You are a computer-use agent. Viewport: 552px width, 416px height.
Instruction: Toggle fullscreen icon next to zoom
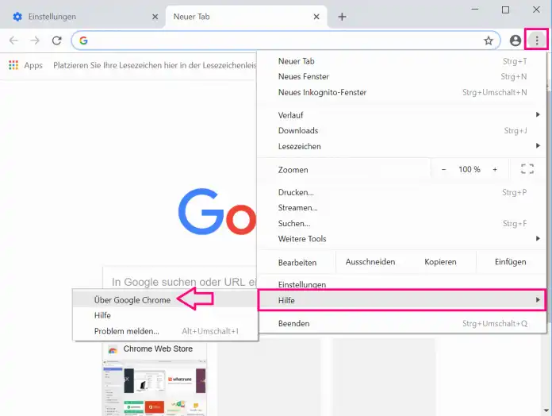point(527,169)
